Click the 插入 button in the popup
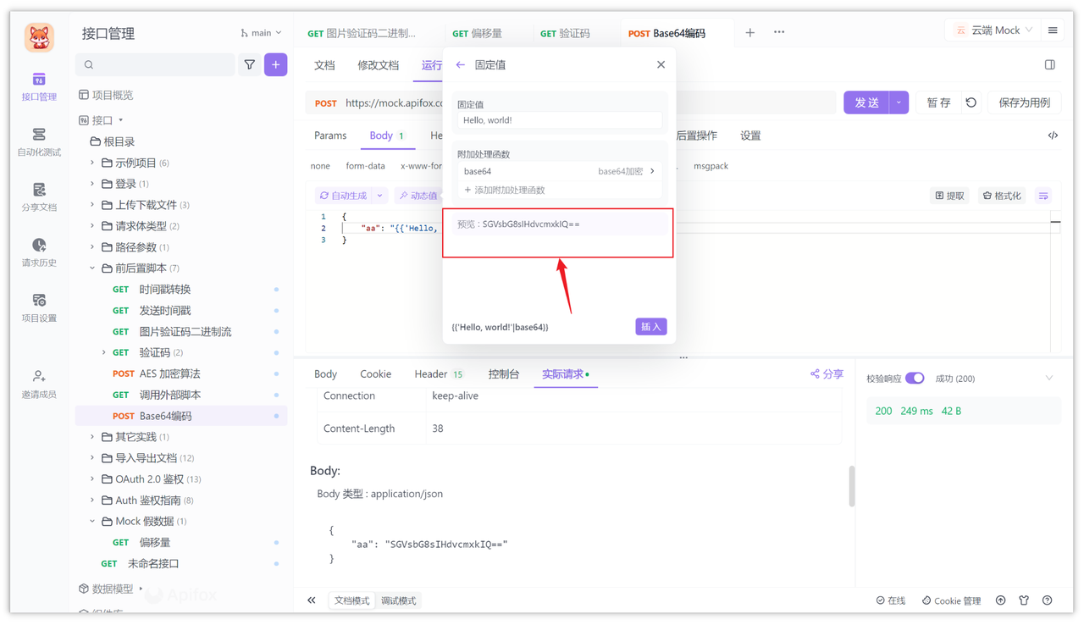 point(650,327)
